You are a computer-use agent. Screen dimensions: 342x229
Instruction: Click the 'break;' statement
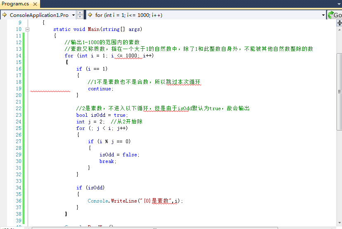click(x=108, y=161)
